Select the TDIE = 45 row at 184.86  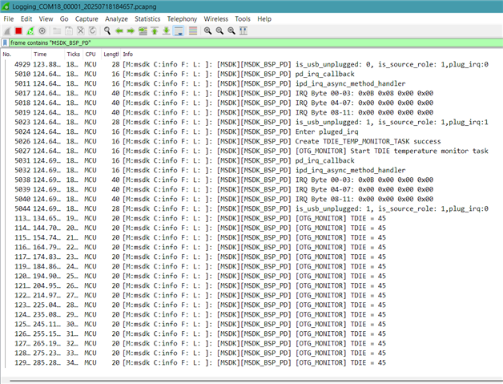pyautogui.click(x=251, y=267)
